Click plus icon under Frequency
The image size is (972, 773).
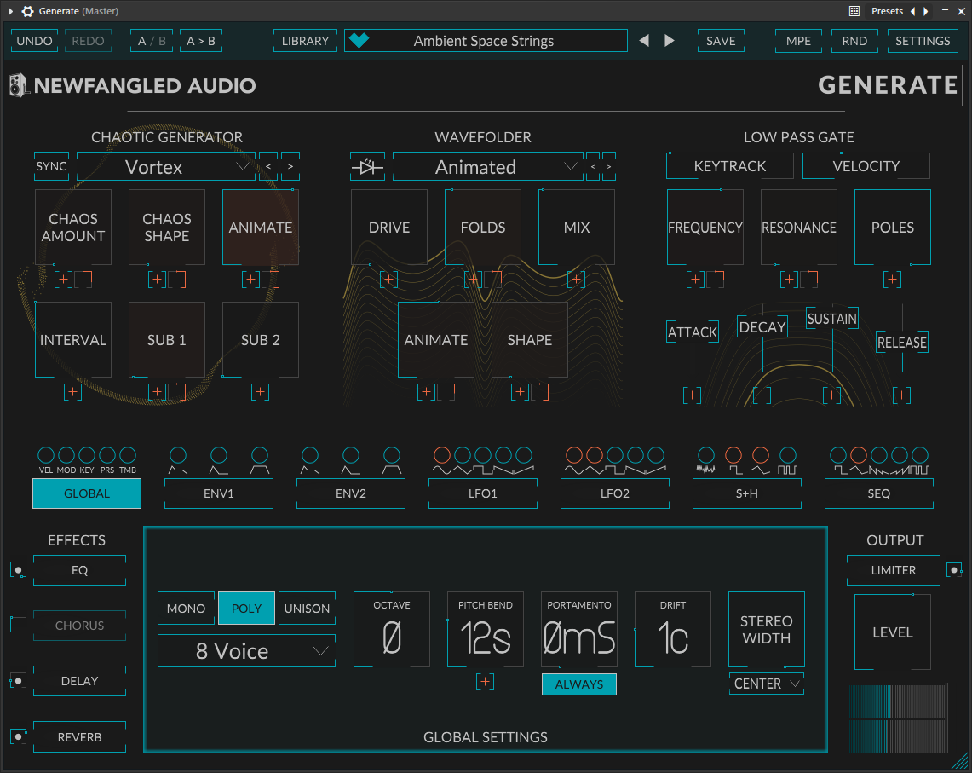click(x=695, y=280)
